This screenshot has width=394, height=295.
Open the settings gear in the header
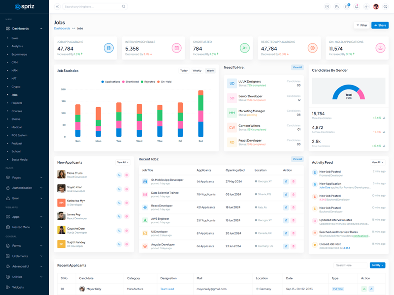[x=386, y=7]
